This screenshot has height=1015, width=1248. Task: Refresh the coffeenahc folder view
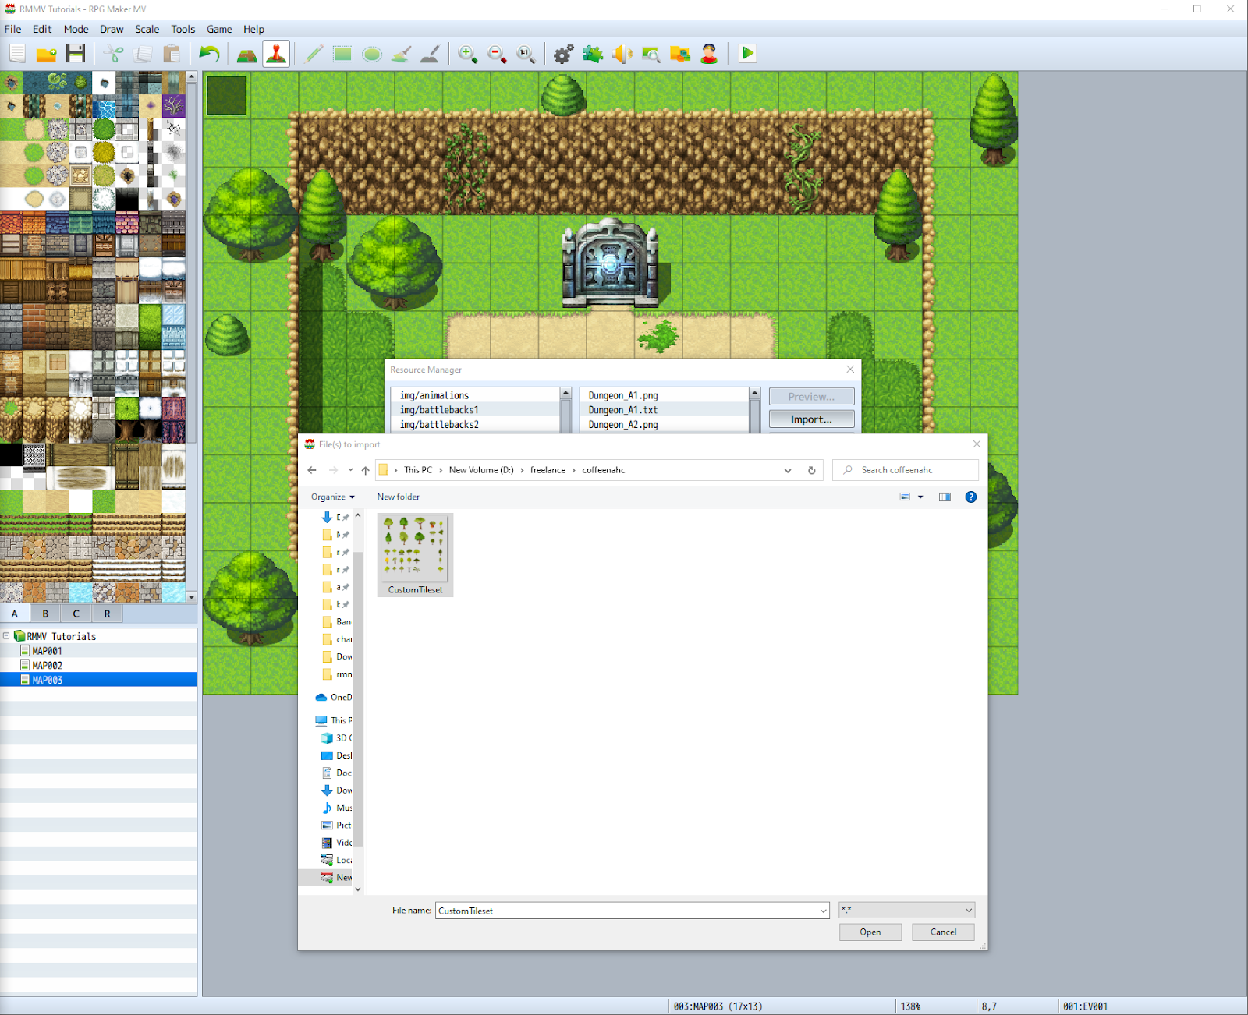pos(811,470)
